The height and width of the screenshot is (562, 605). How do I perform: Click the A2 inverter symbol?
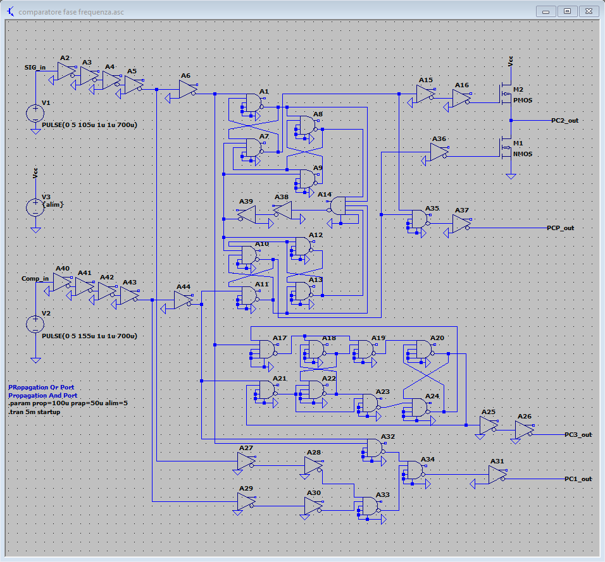(x=65, y=71)
